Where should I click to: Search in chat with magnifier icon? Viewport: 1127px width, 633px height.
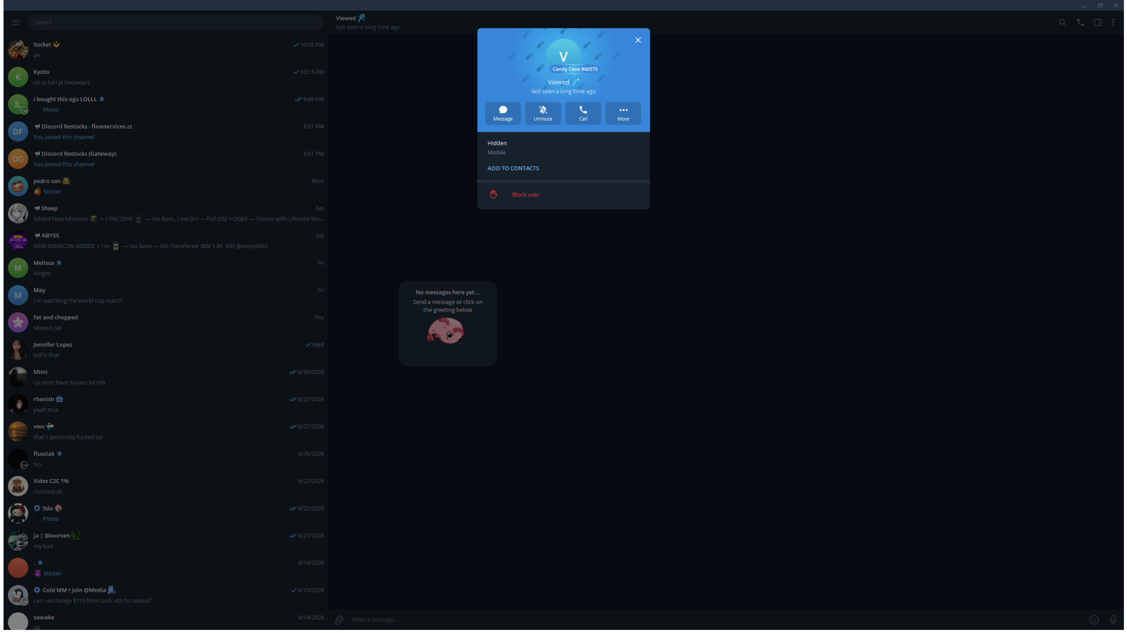pyautogui.click(x=1062, y=22)
